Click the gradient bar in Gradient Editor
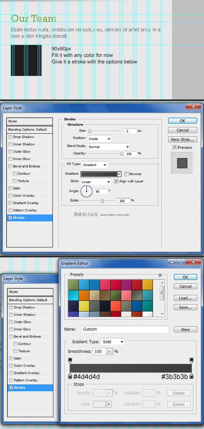This screenshot has height=429, width=204. 131,368
